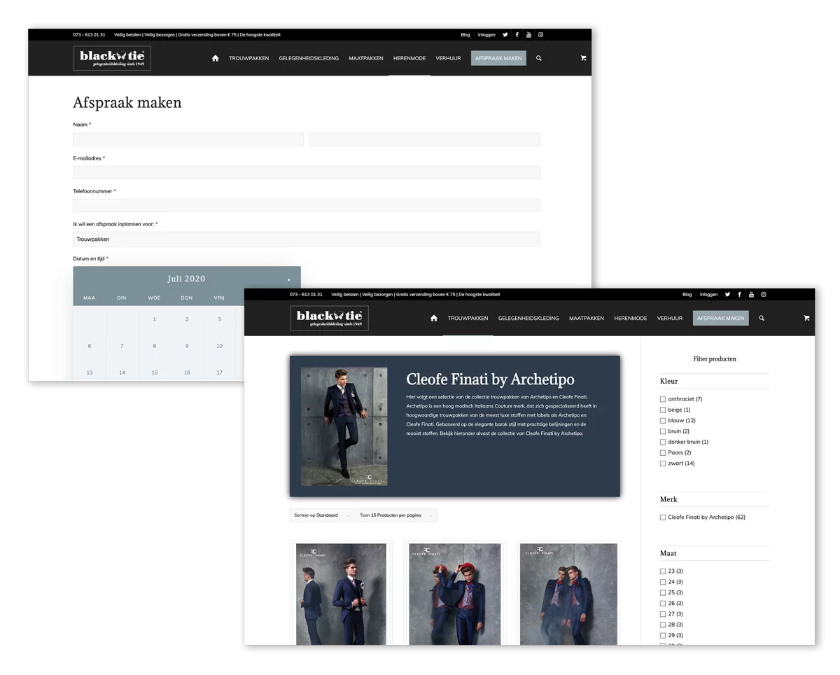Click Afspraak maken button in the front window

(720, 318)
